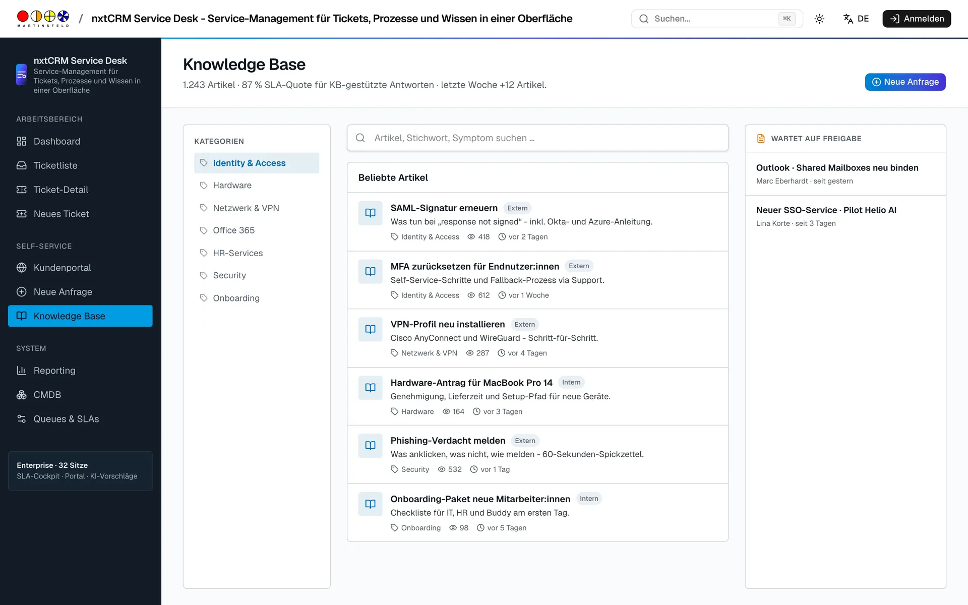
Task: Click the tag icon next to Hardware category
Action: (204, 186)
